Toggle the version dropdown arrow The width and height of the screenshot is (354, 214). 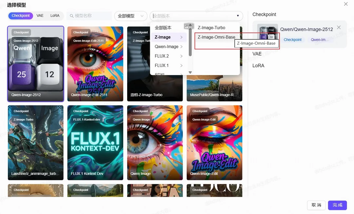pos(238,16)
